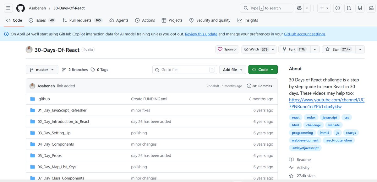Click the '30dayofjavascript' topic tag
The height and width of the screenshot is (182, 377).
click(305, 148)
